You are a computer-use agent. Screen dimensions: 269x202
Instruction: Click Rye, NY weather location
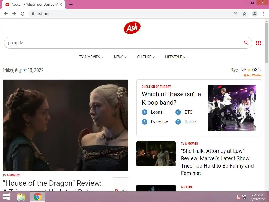[x=239, y=70]
